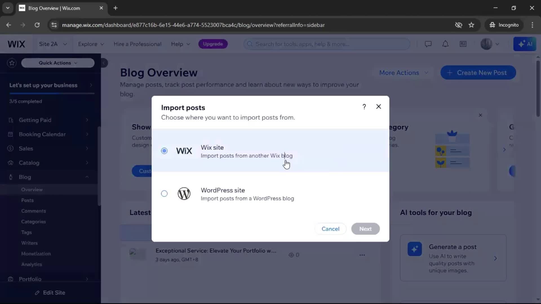Open Chrome menu three dots
The width and height of the screenshot is (541, 304).
point(532,25)
